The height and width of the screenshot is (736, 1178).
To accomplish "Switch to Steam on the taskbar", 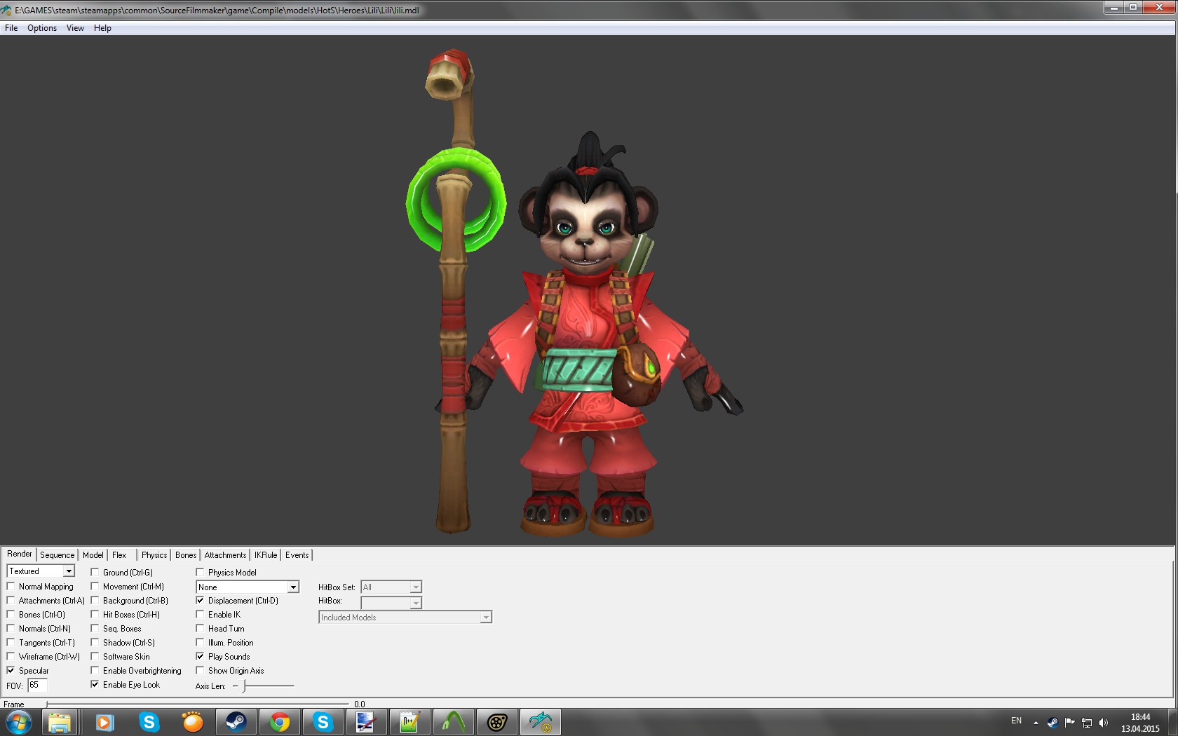I will click(x=236, y=722).
